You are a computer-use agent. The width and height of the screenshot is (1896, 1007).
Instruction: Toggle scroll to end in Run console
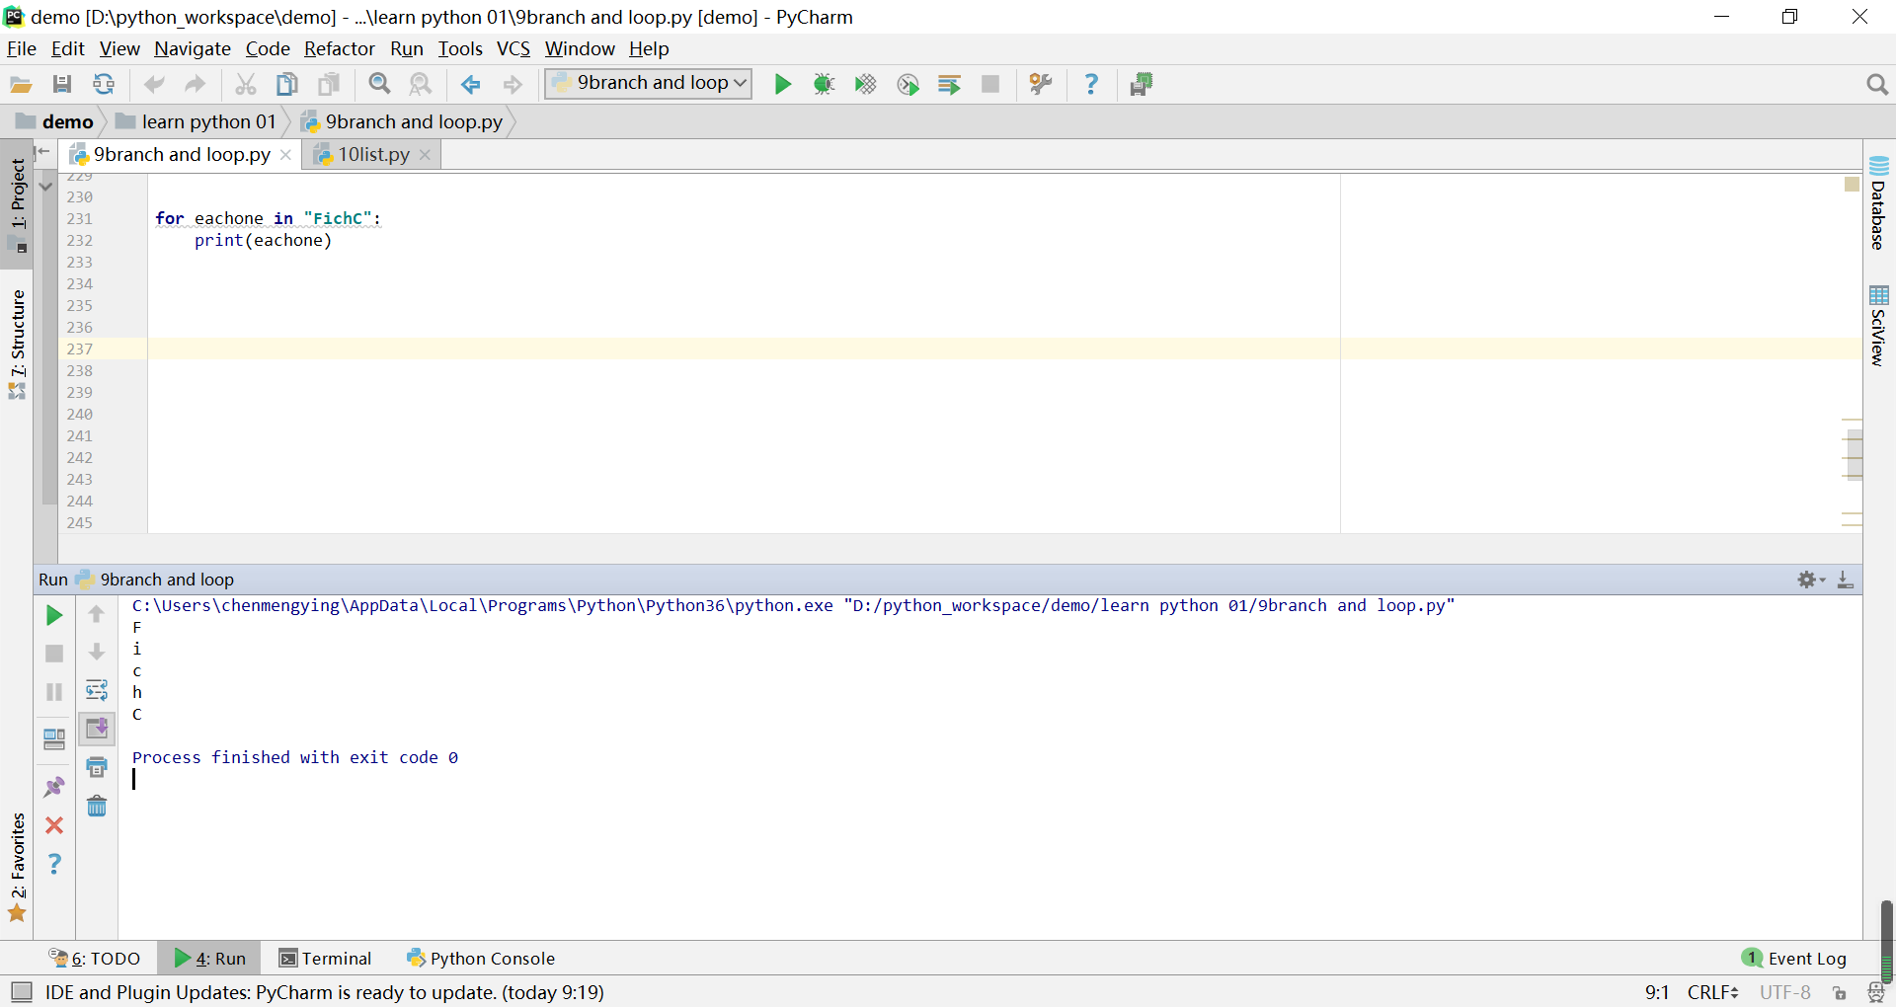(x=97, y=729)
